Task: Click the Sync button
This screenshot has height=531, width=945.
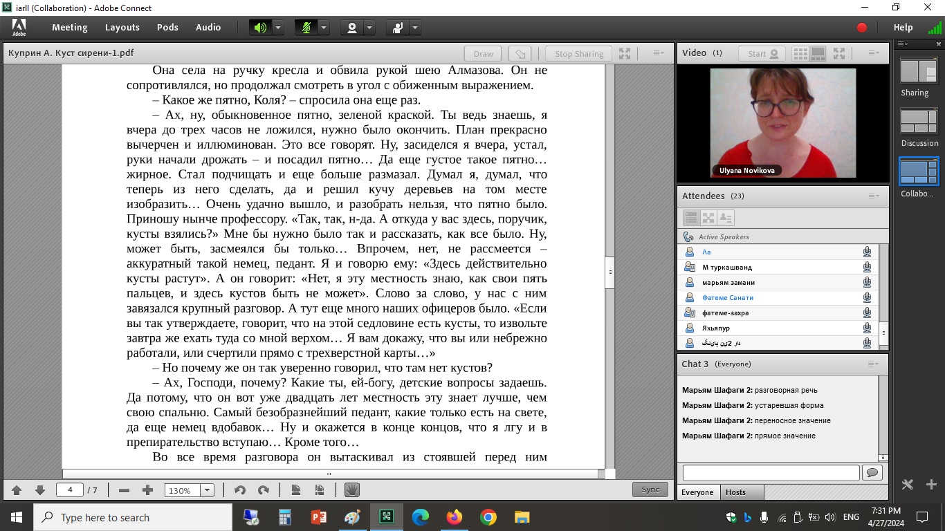Action: pos(650,490)
